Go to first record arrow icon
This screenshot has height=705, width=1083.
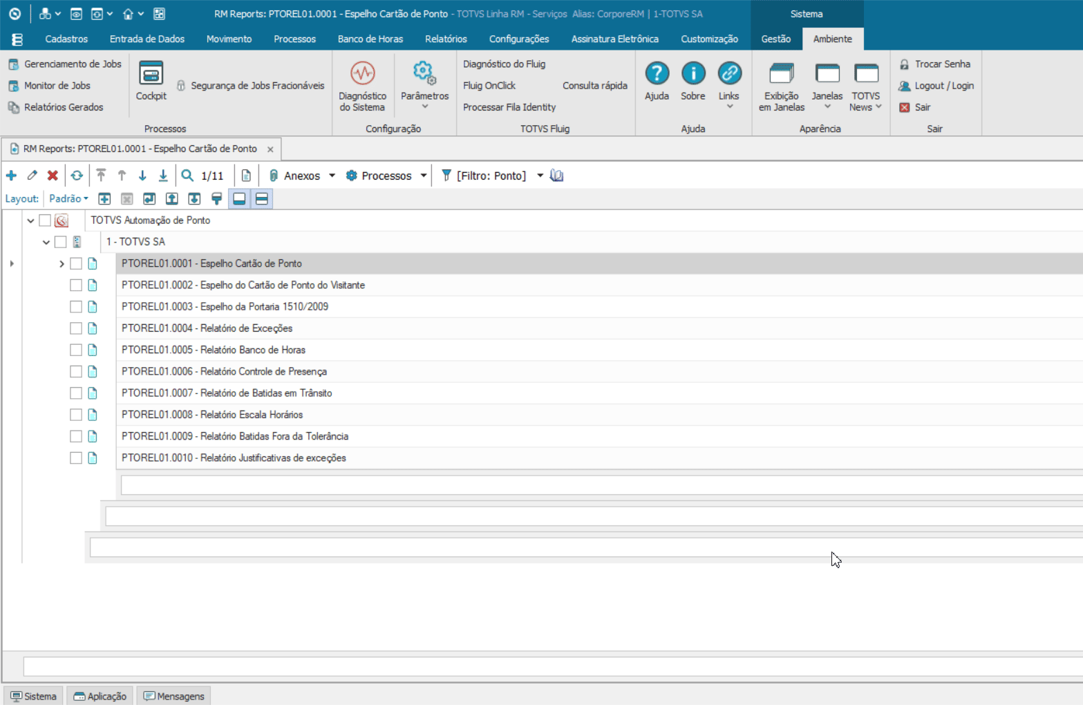pyautogui.click(x=101, y=176)
